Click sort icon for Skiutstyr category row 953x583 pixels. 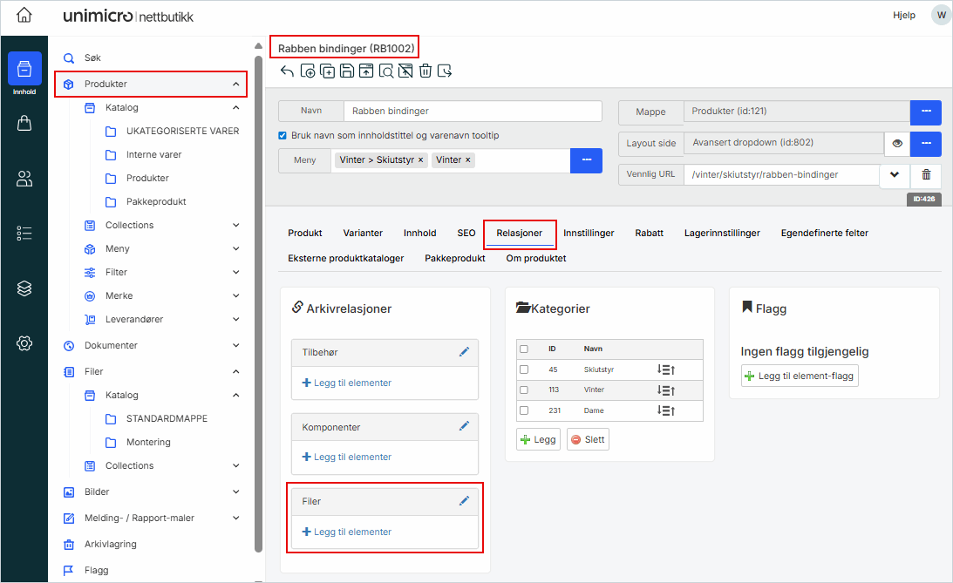[x=666, y=369]
